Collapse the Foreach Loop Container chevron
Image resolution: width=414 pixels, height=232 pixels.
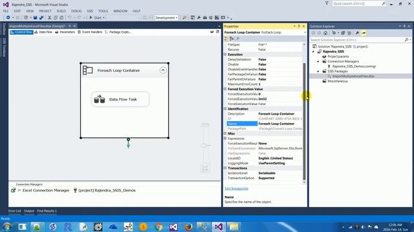pos(163,70)
